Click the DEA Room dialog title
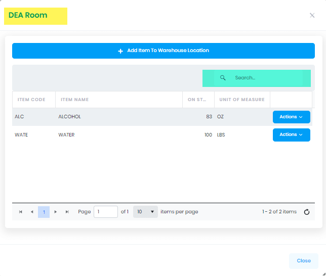326x276 pixels. click(28, 15)
